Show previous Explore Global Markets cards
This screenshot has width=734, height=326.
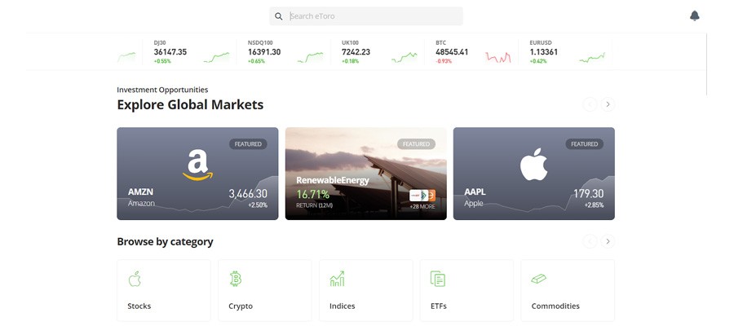tap(590, 104)
